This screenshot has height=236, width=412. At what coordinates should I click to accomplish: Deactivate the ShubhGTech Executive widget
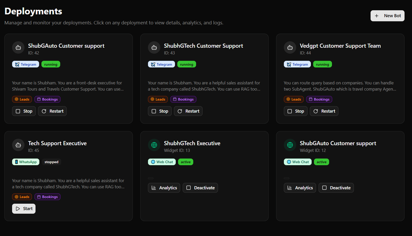pyautogui.click(x=200, y=188)
